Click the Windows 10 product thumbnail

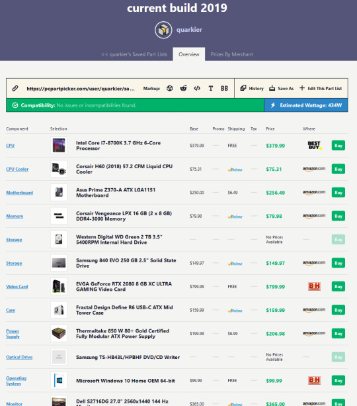[x=59, y=380]
